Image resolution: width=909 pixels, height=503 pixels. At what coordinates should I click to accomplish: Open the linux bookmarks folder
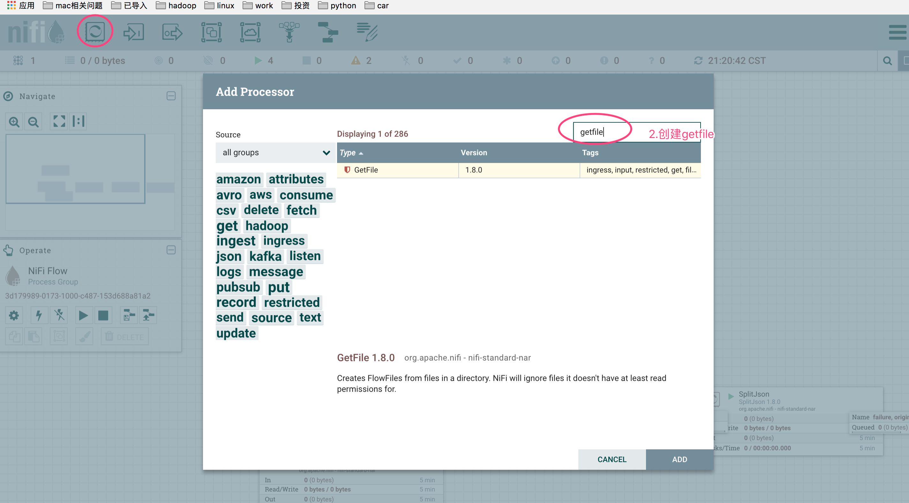point(220,6)
